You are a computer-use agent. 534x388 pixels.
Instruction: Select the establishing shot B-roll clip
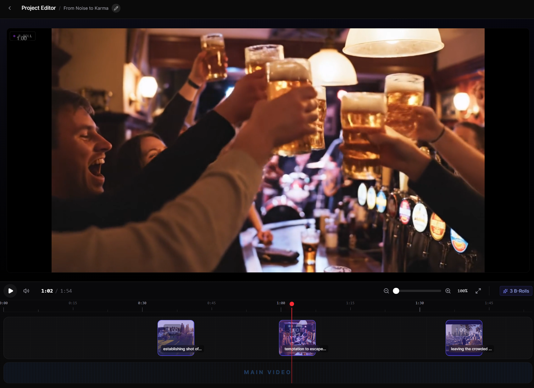(x=176, y=338)
